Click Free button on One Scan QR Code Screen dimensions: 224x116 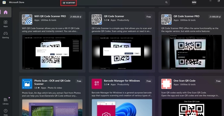pos(218,81)
